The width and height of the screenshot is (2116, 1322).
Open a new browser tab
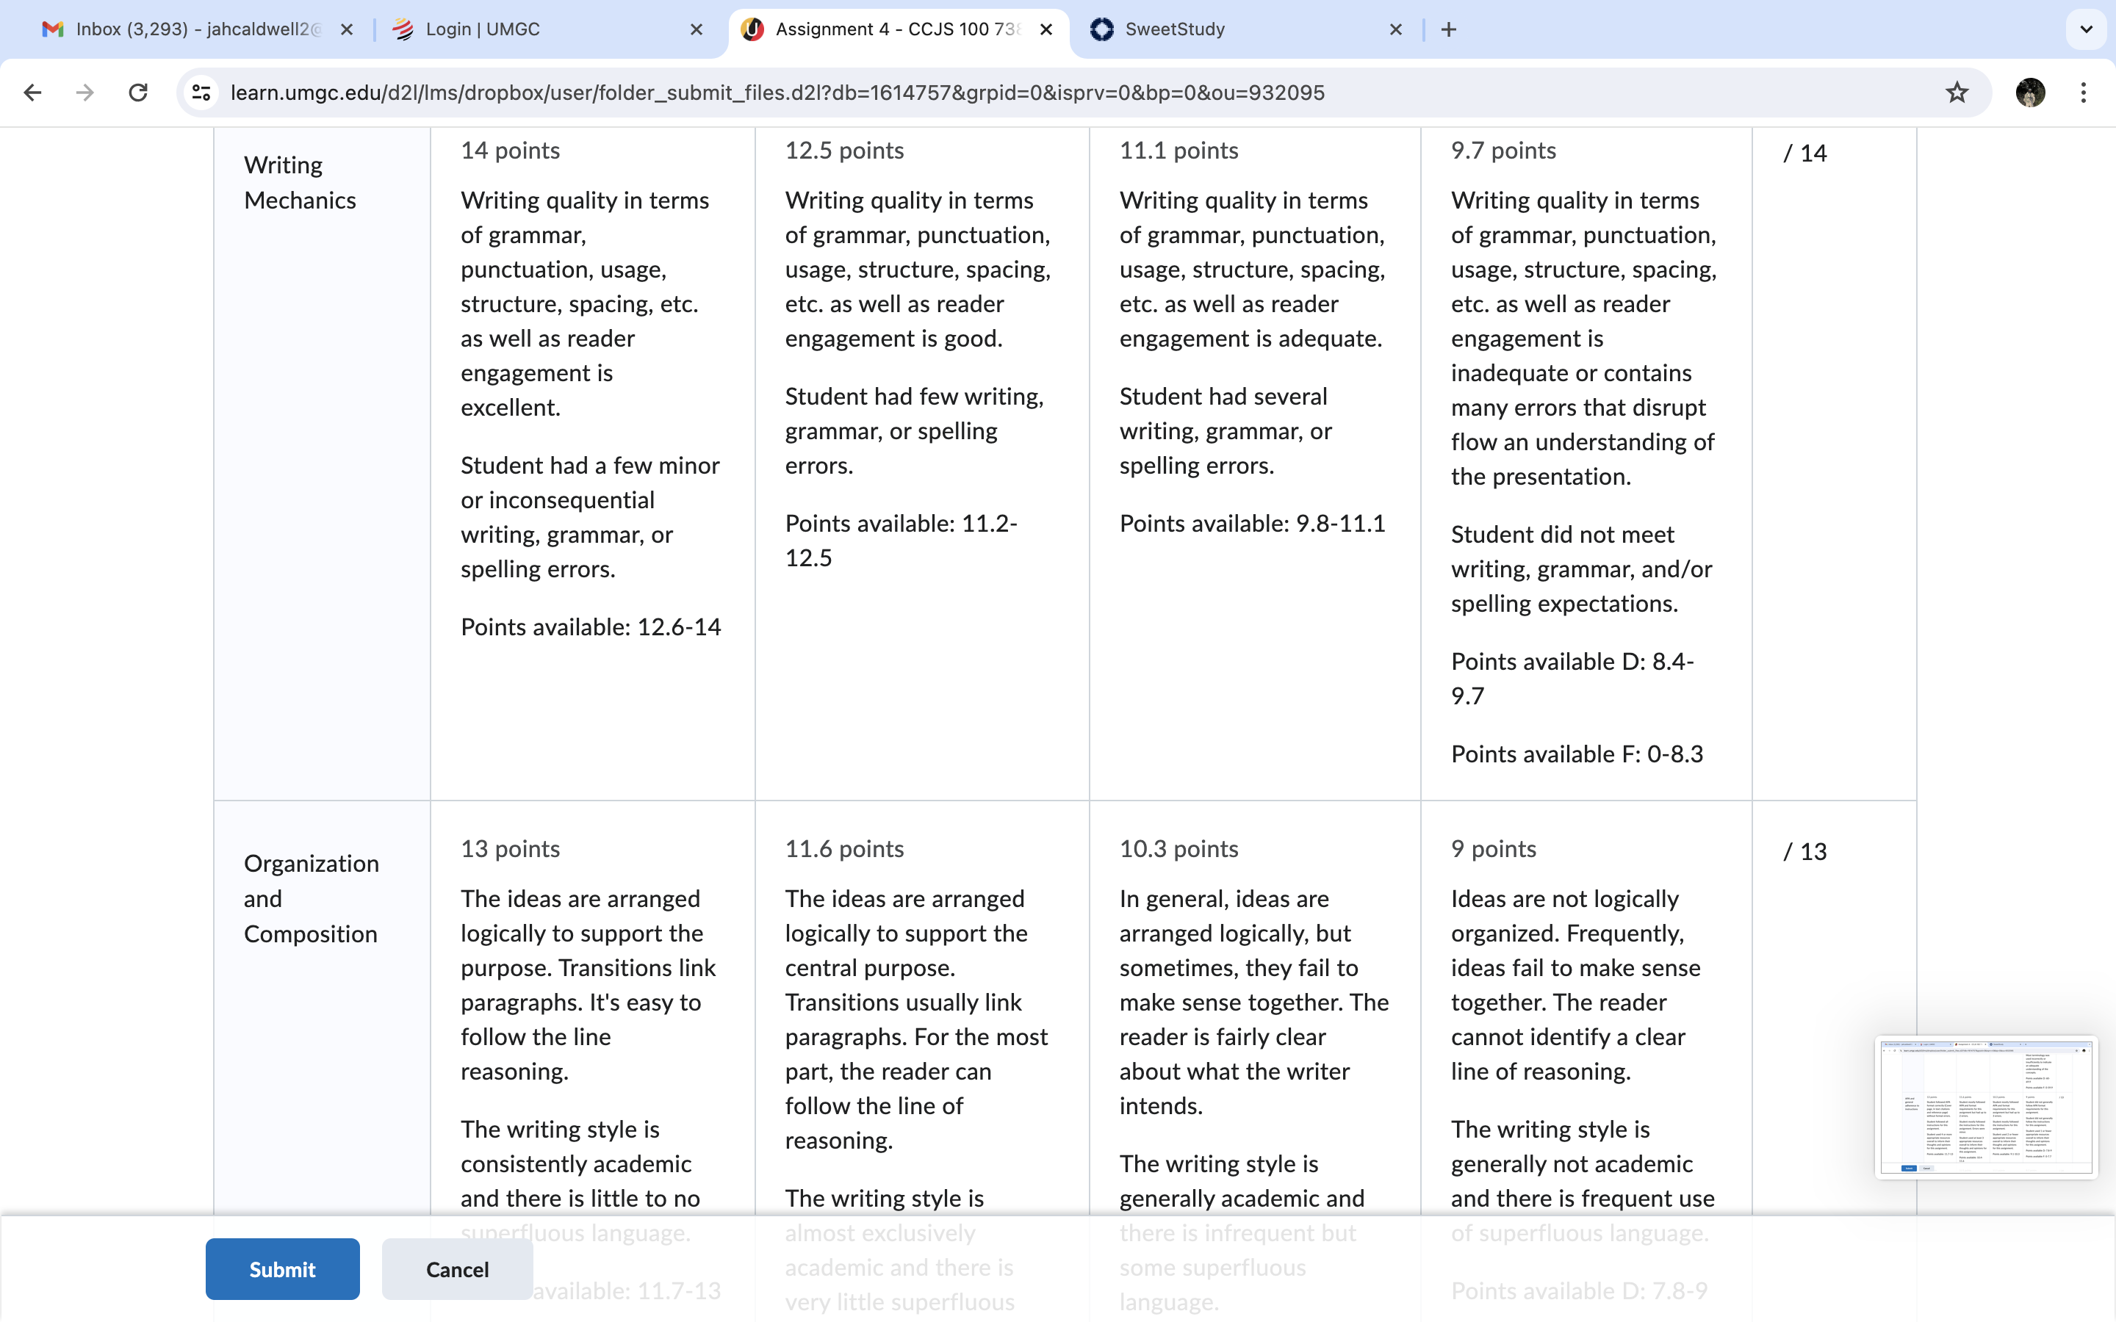tap(1449, 29)
